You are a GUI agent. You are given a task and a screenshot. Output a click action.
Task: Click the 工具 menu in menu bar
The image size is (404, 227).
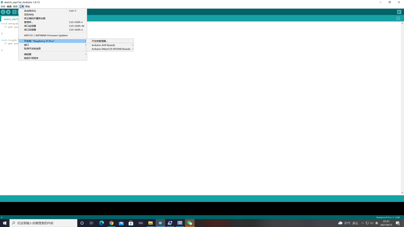click(x=21, y=6)
